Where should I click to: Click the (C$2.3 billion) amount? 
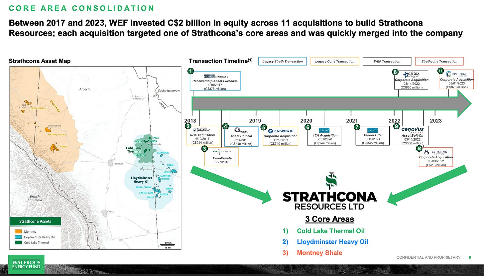tap(436, 165)
